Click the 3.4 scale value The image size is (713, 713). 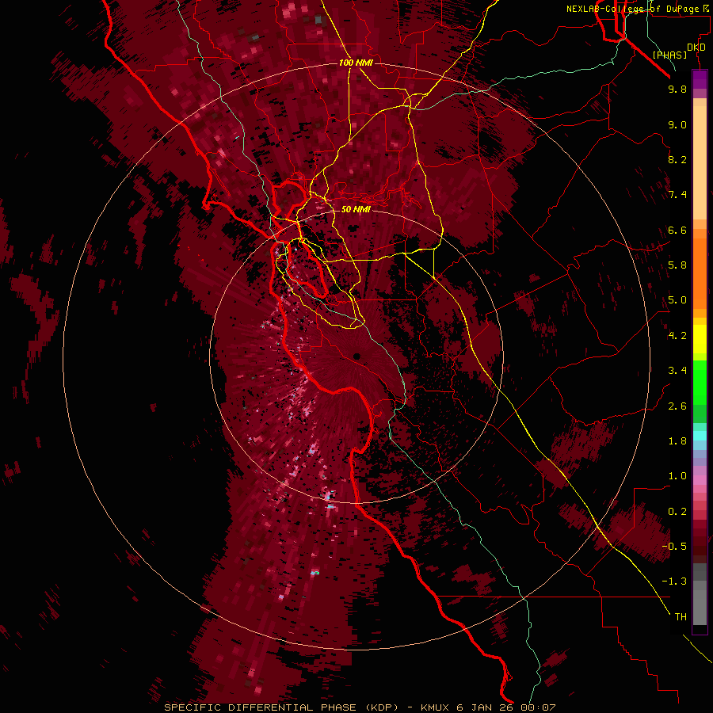tap(677, 371)
